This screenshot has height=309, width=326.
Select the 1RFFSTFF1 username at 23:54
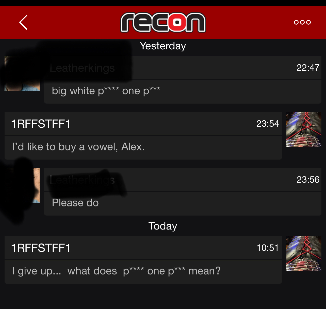tap(41, 124)
